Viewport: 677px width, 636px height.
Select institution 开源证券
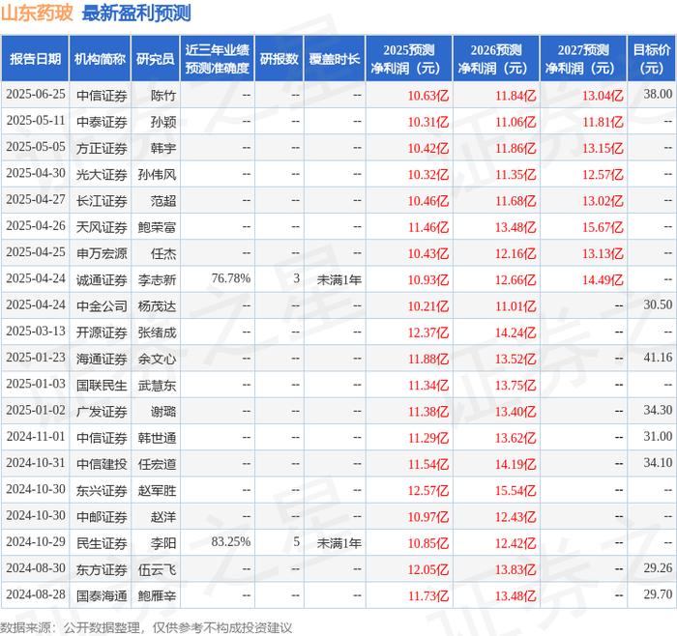coord(102,332)
